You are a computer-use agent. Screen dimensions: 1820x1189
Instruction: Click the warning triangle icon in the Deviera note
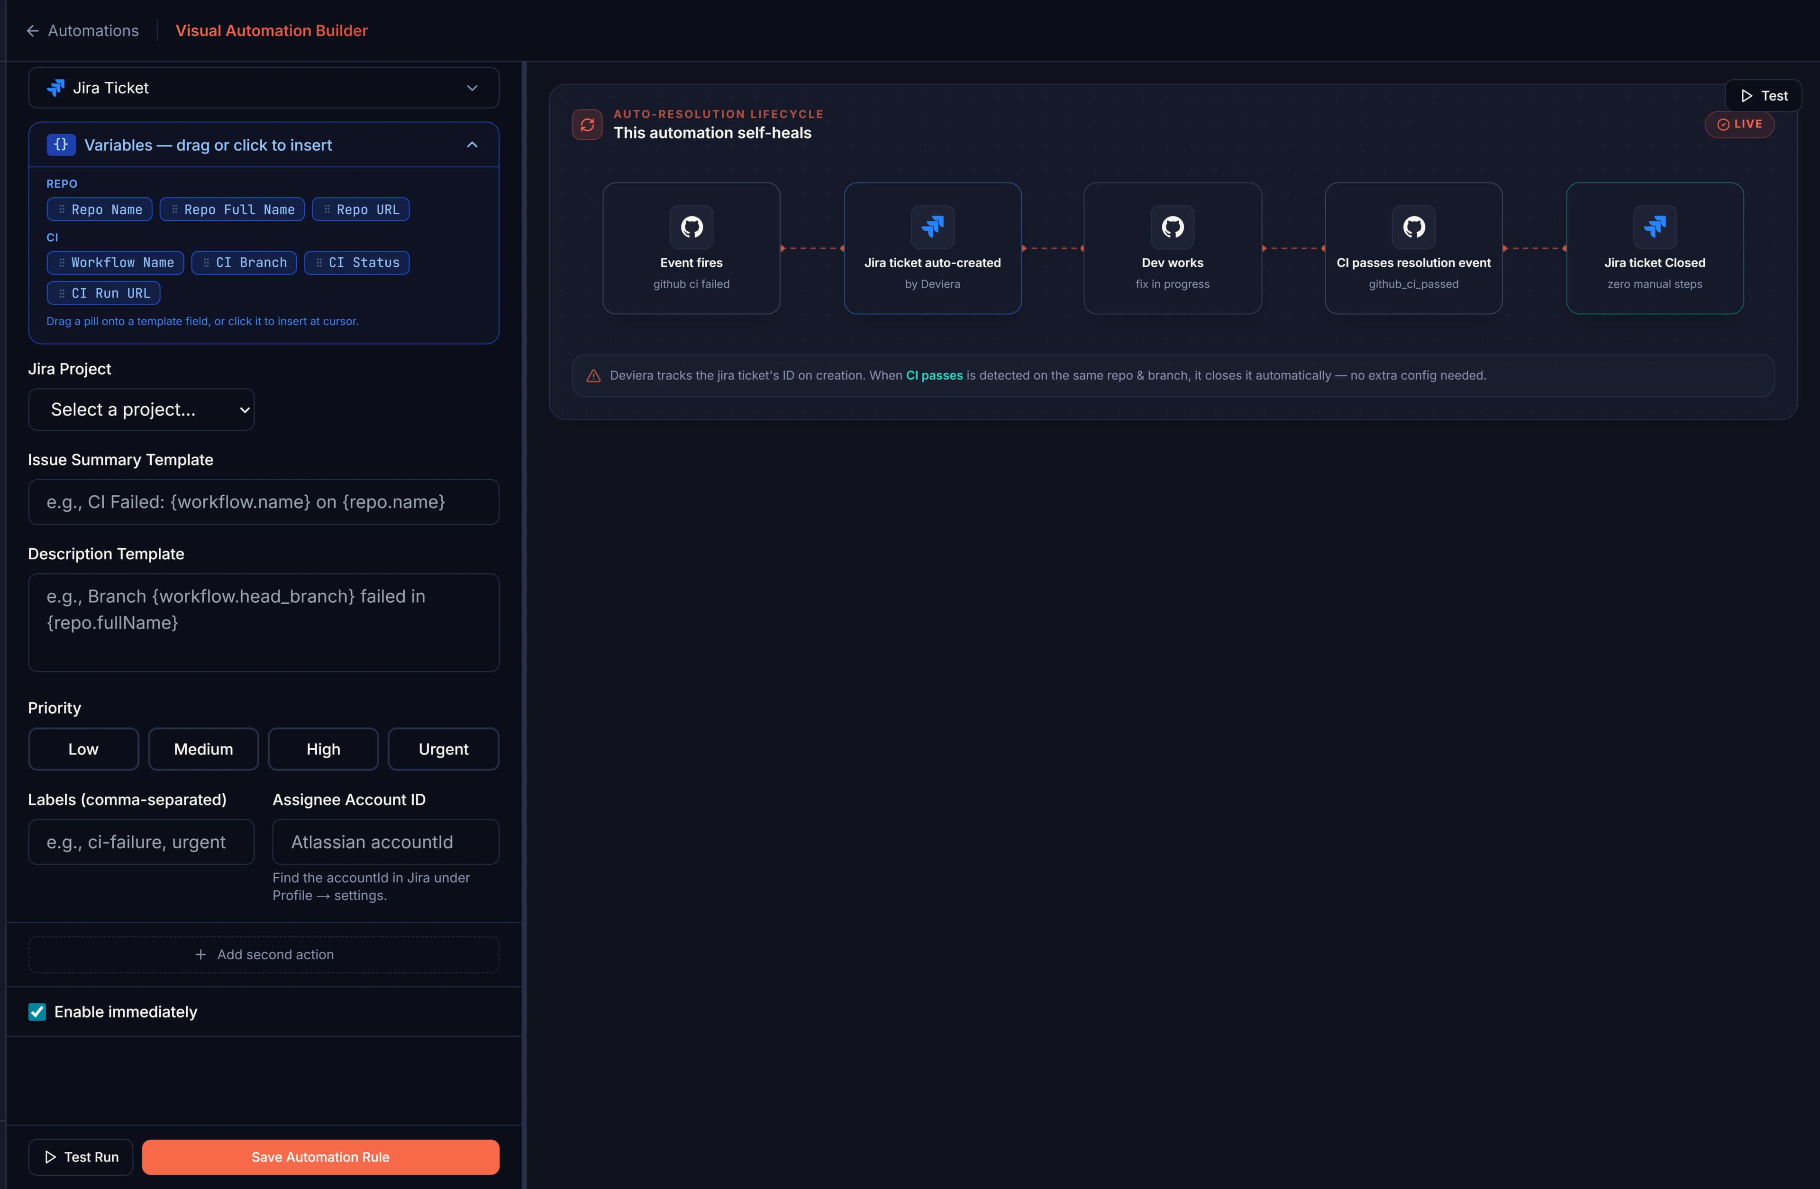point(593,375)
